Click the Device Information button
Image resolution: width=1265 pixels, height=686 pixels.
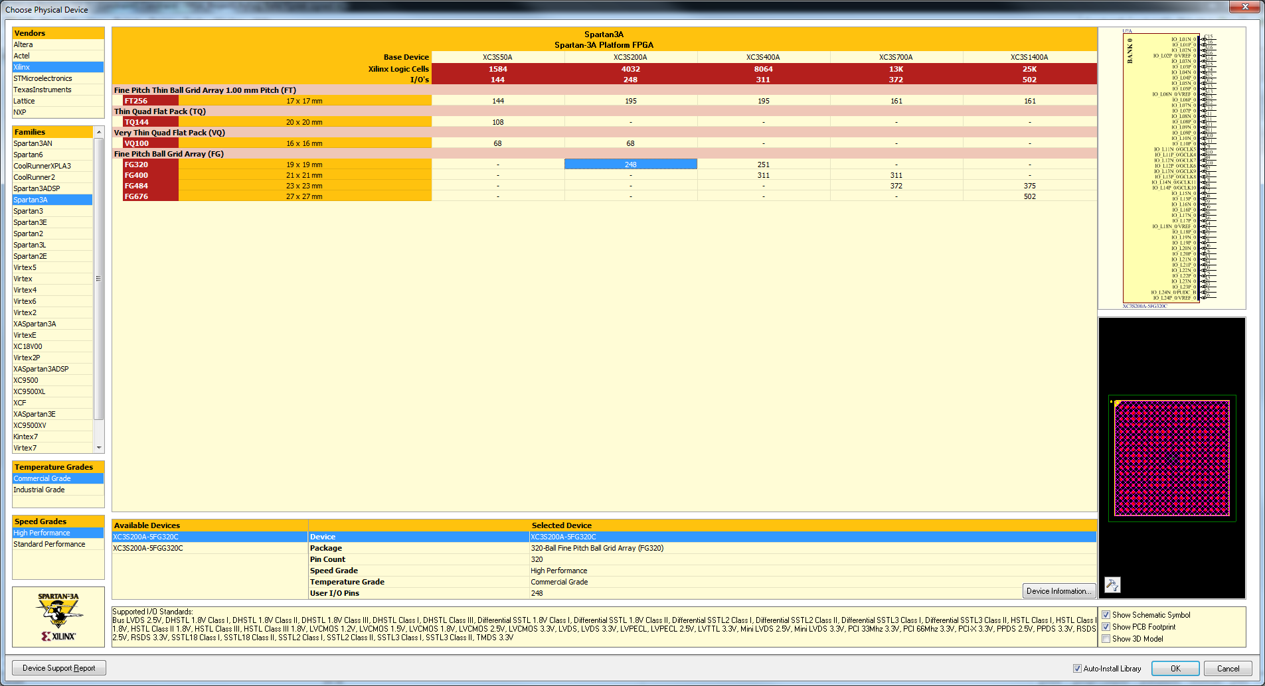[x=1059, y=590]
